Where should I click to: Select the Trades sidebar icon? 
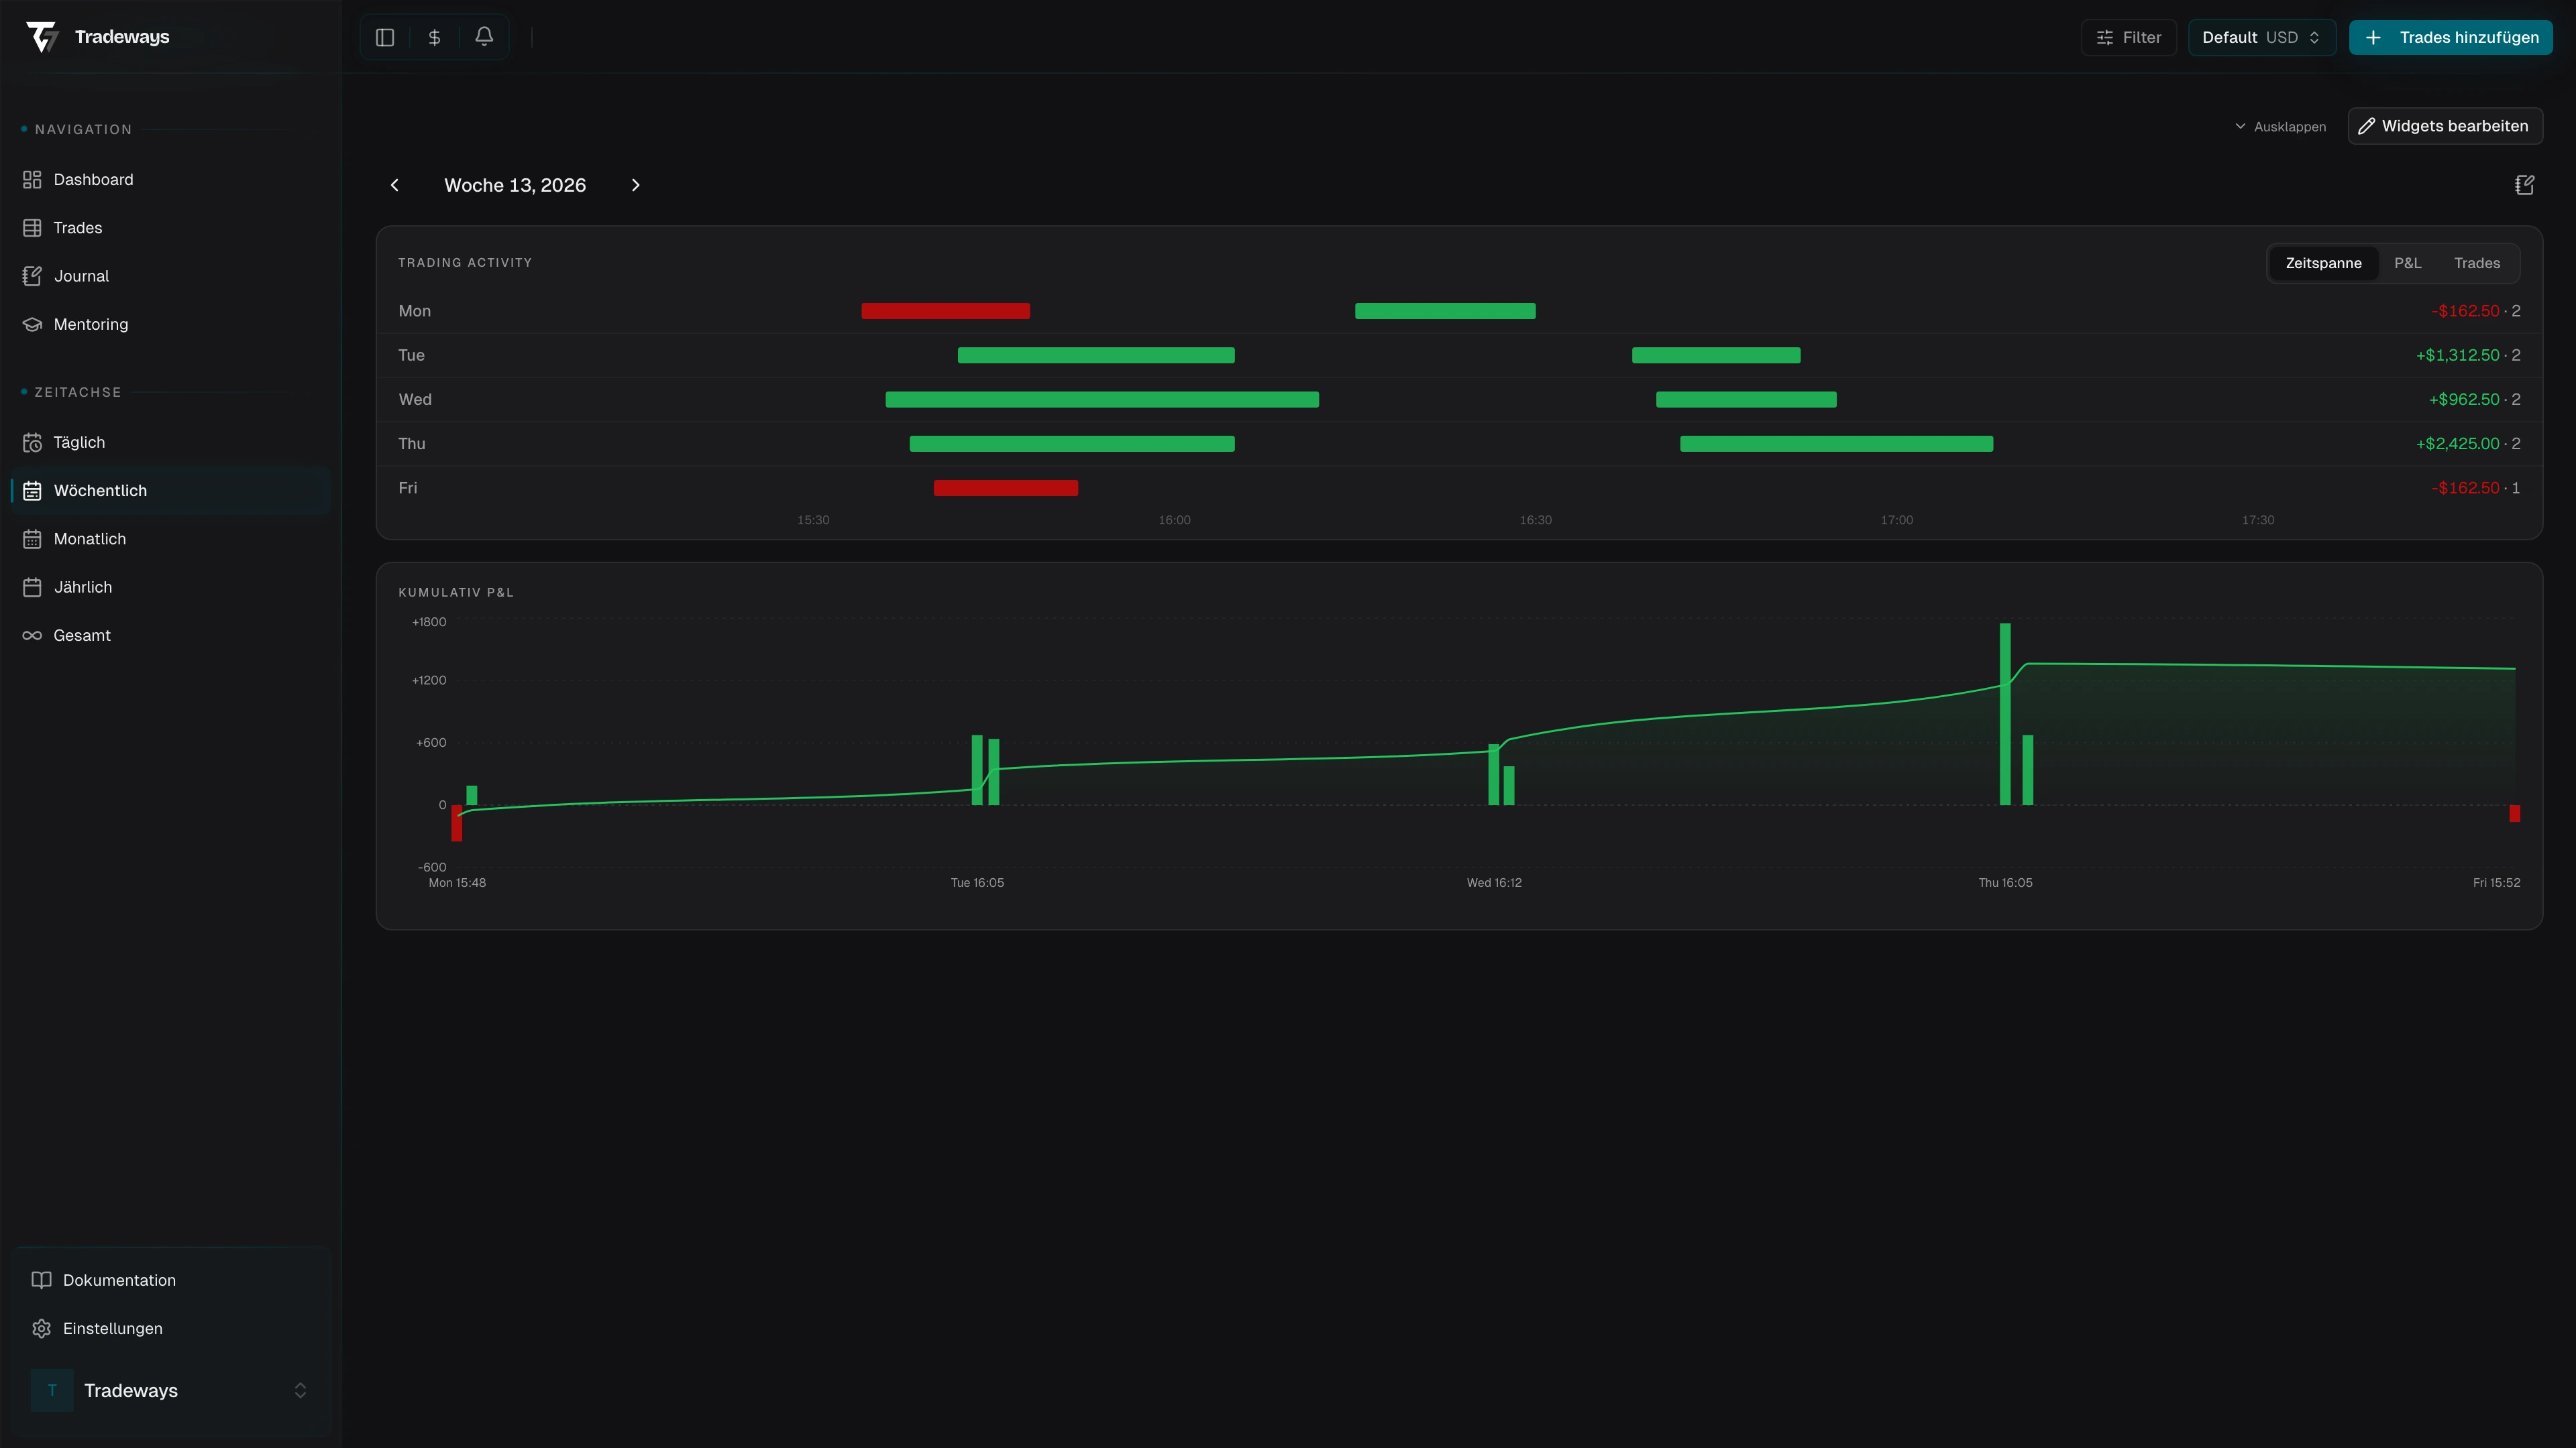click(77, 227)
